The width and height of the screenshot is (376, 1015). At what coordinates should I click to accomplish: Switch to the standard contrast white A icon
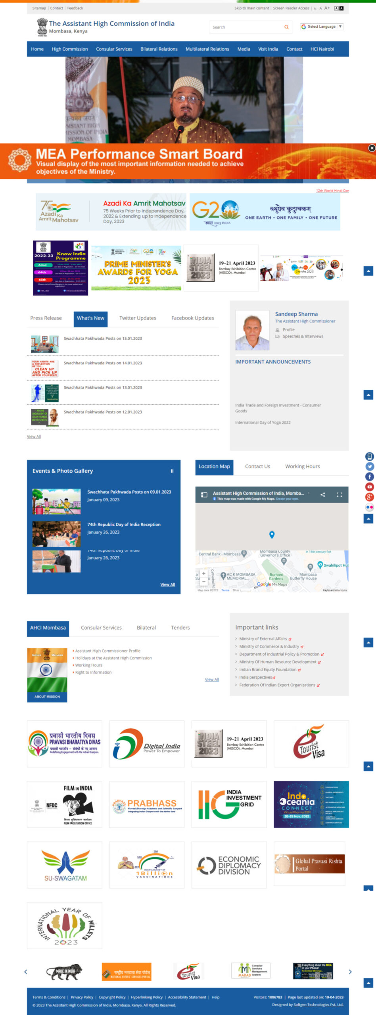tap(336, 8)
